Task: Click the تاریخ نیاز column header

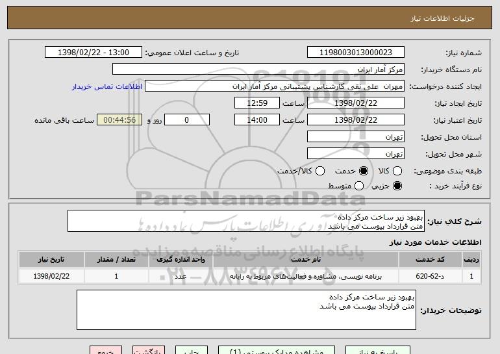Action: [51, 260]
